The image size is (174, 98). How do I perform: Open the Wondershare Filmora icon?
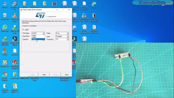(x=15, y=41)
